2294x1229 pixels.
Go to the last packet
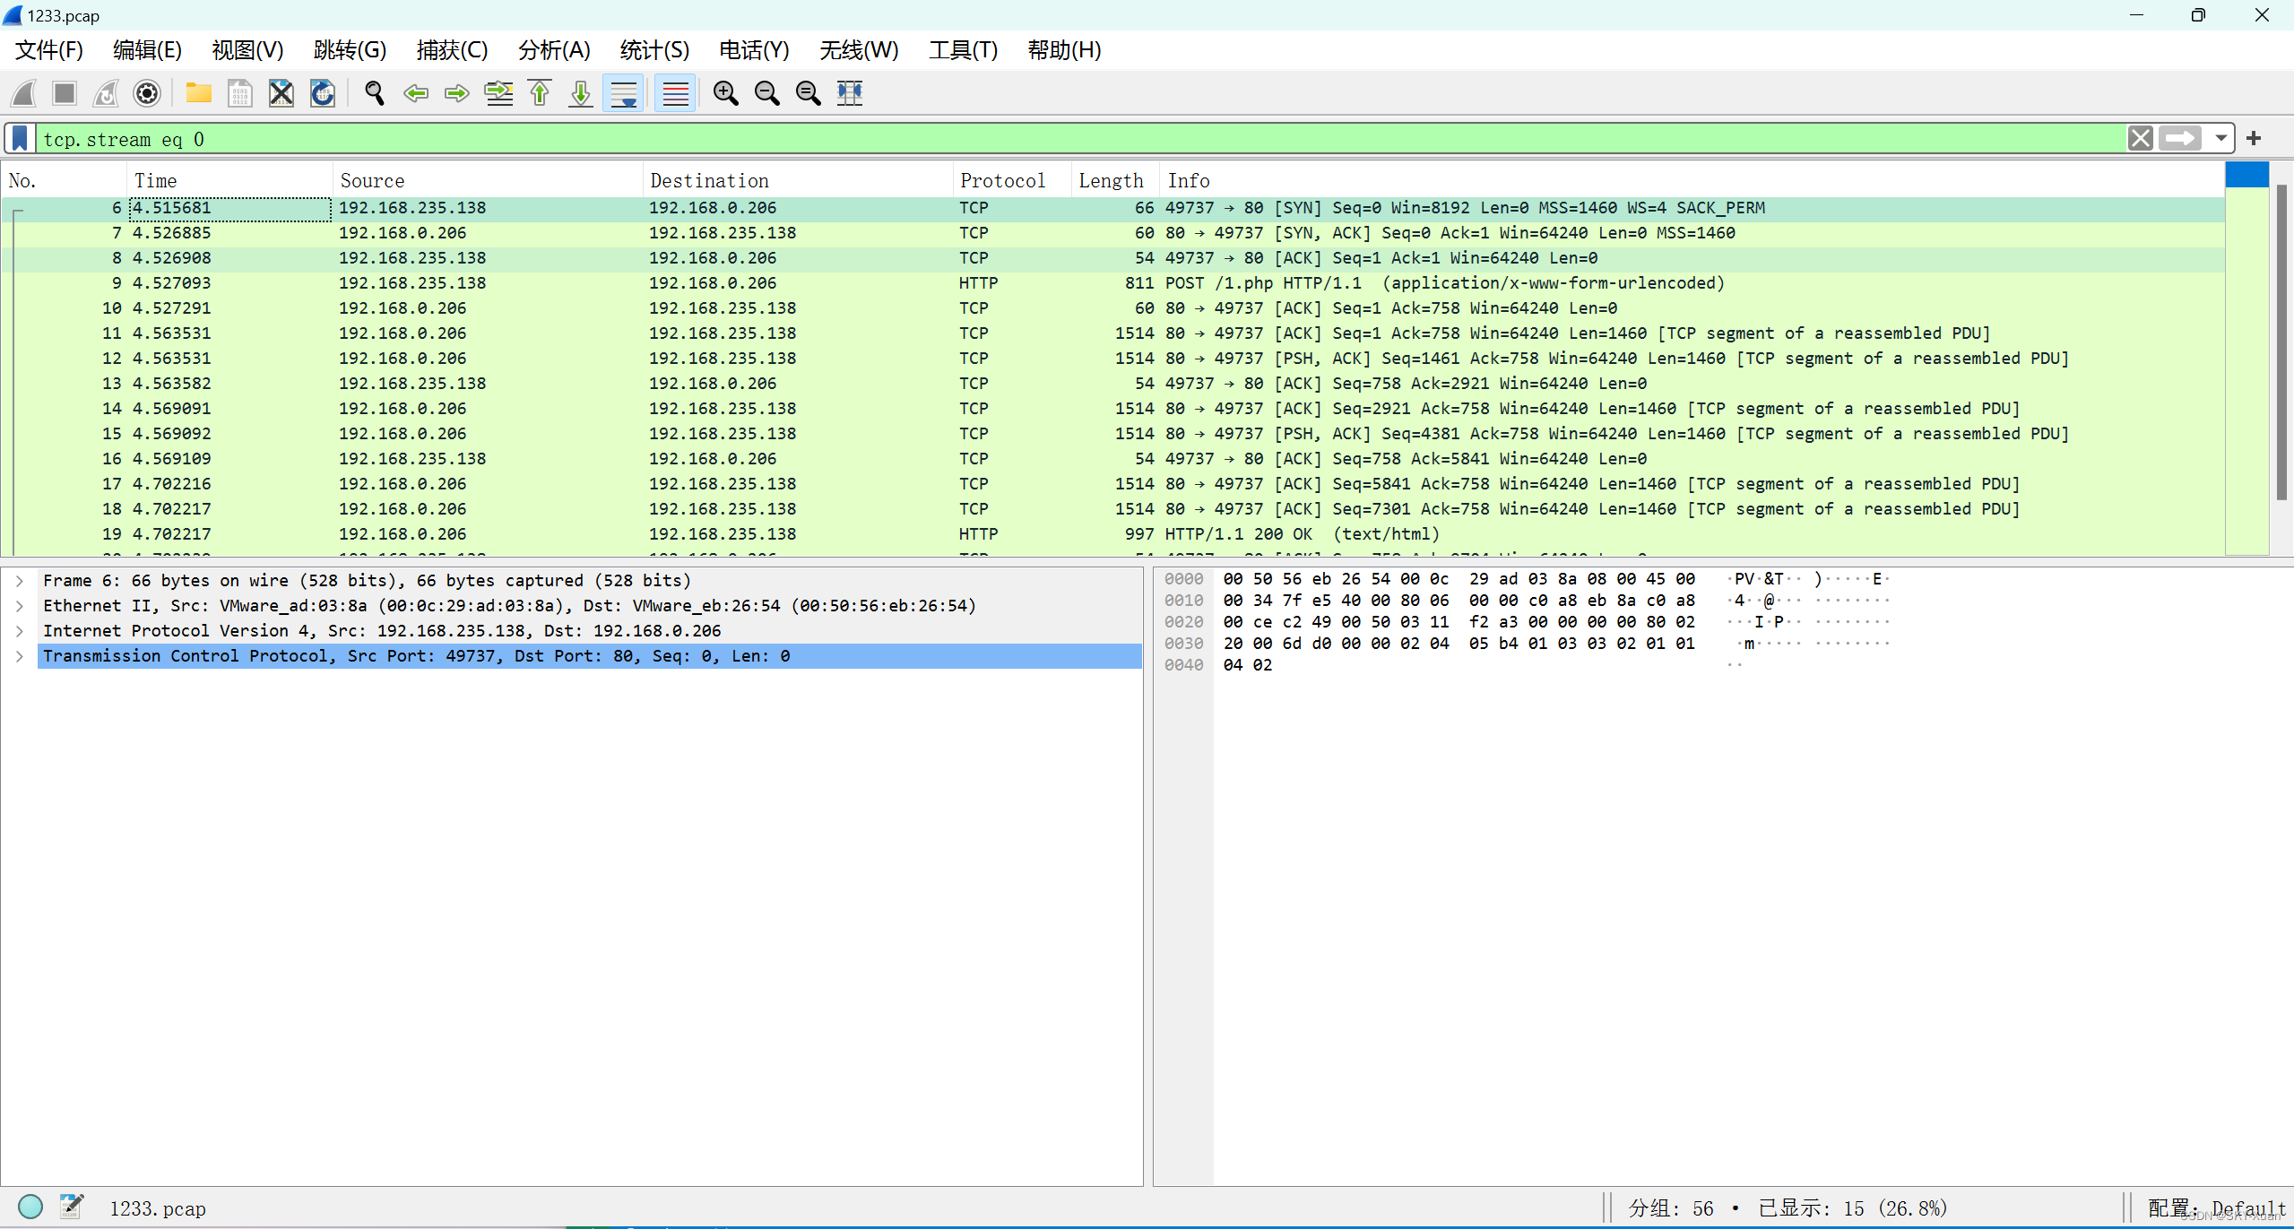[x=579, y=93]
